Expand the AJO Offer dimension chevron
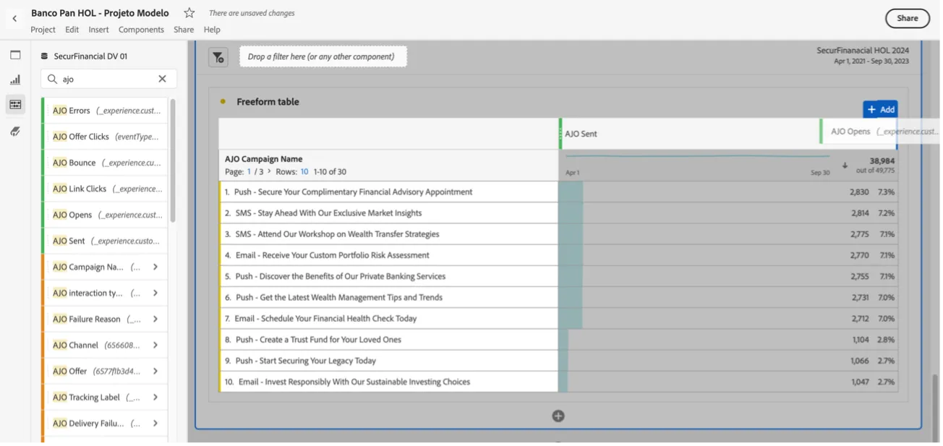 [155, 371]
